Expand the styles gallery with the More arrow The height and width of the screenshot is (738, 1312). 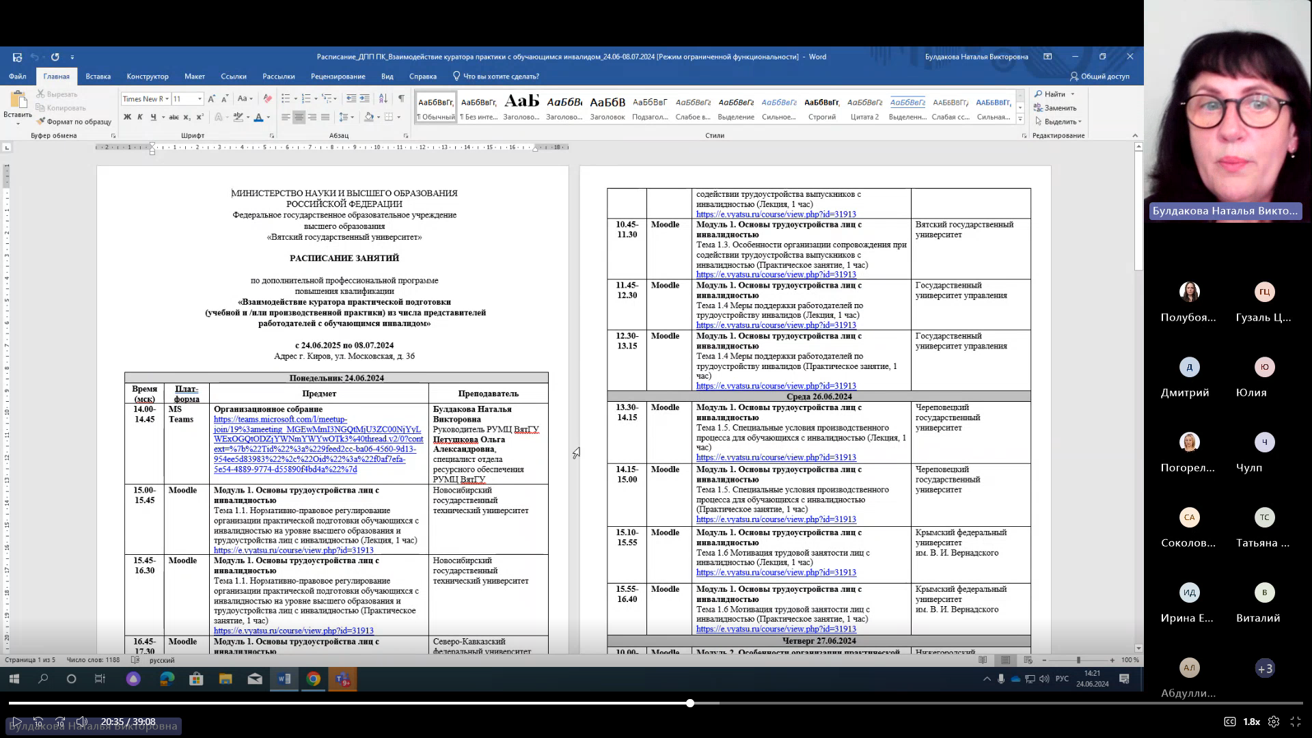1020,119
